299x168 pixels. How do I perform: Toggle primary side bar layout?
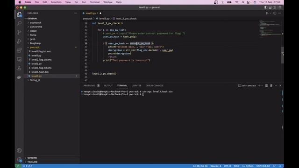[x=266, y=7]
